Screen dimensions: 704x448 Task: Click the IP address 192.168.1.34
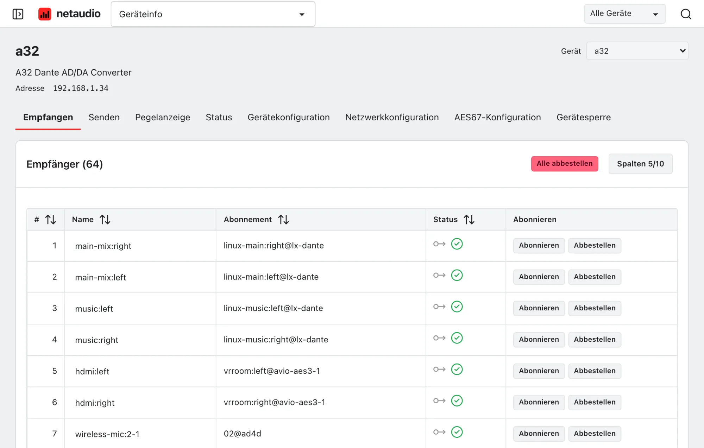tap(81, 88)
